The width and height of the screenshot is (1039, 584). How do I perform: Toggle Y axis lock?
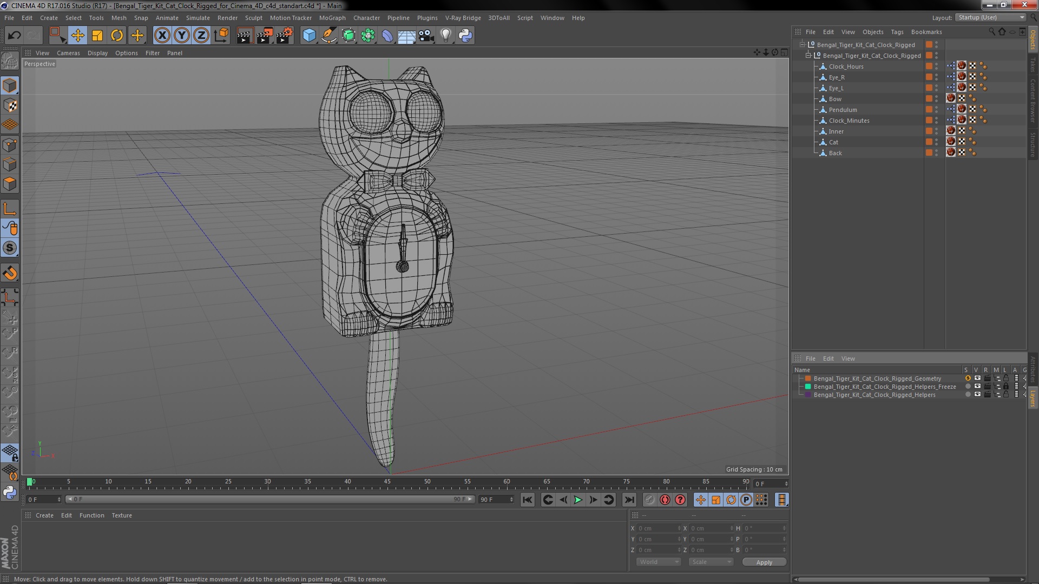click(x=182, y=36)
